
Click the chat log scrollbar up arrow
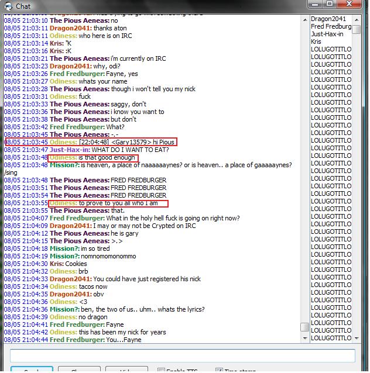coord(305,20)
